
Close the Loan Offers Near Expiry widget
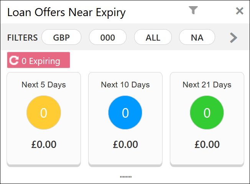[240, 11]
